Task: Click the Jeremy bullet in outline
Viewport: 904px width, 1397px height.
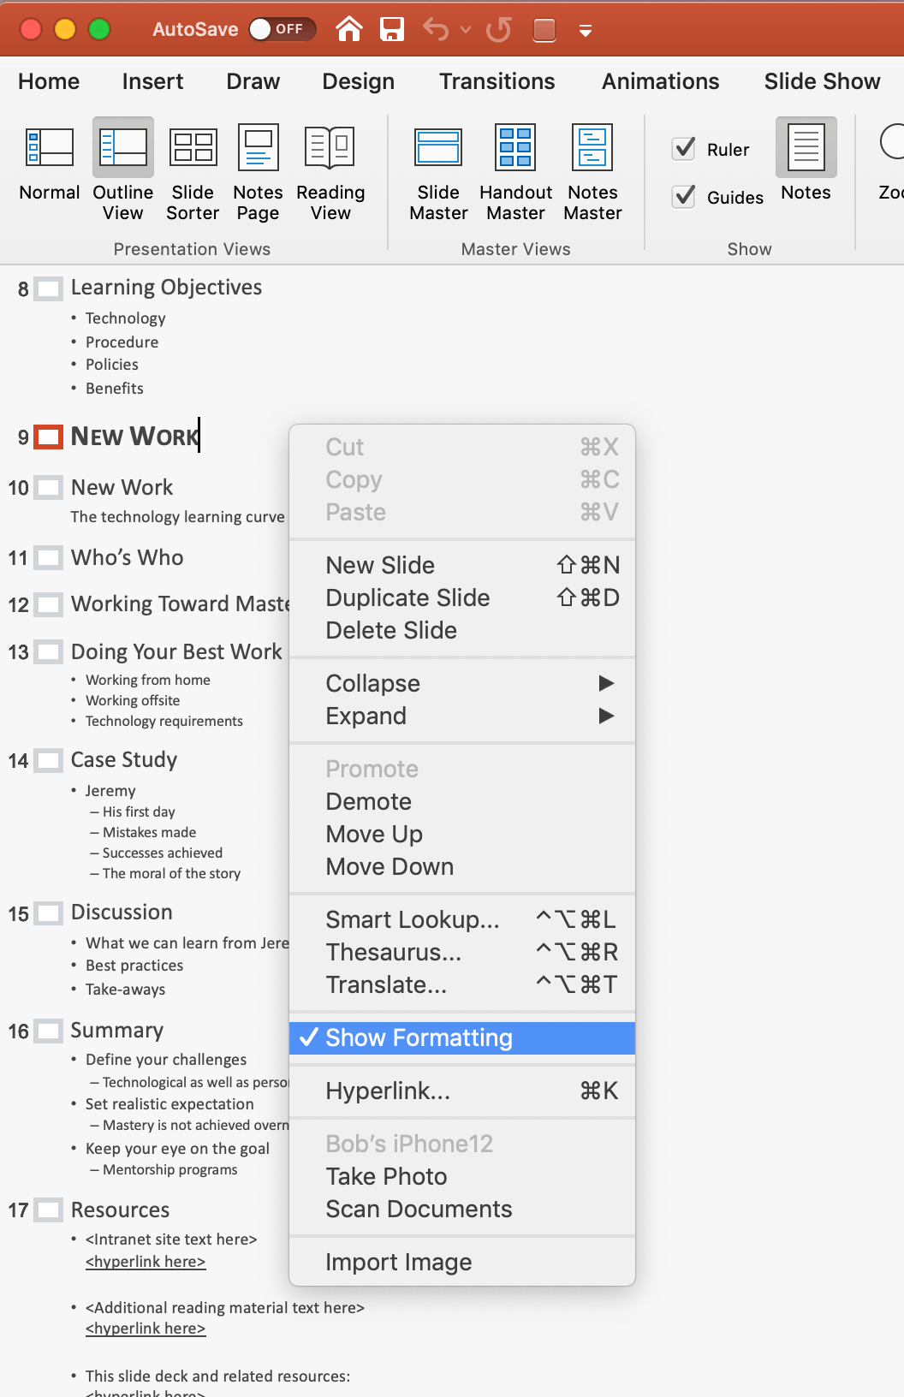Action: (x=110, y=791)
